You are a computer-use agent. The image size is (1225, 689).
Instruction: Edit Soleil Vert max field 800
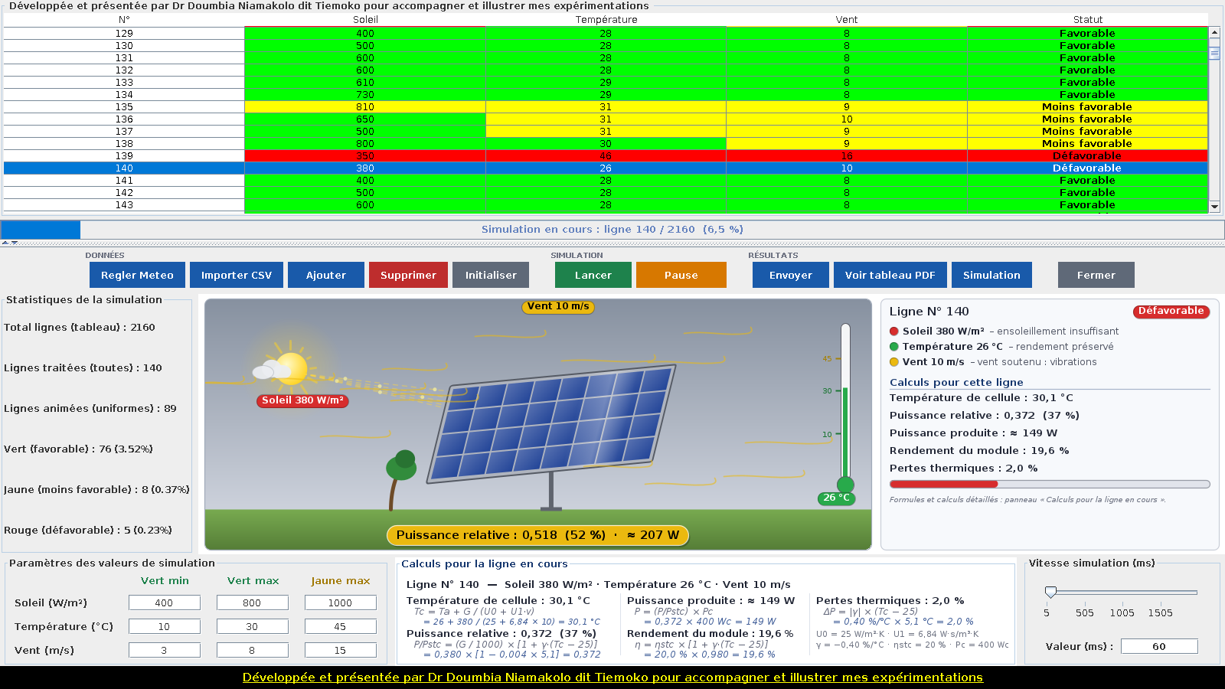pos(253,602)
